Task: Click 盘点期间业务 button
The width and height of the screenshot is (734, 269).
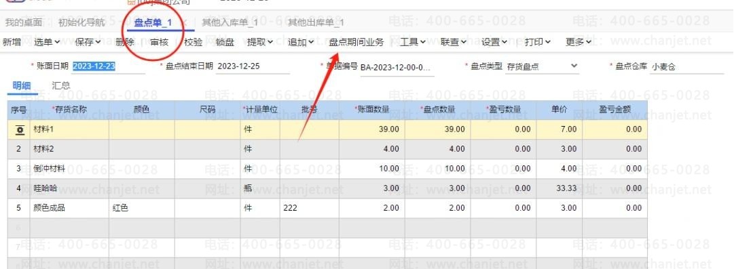Action: point(356,42)
